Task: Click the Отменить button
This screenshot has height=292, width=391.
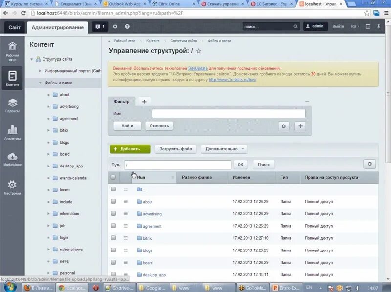Action: pyautogui.click(x=159, y=126)
